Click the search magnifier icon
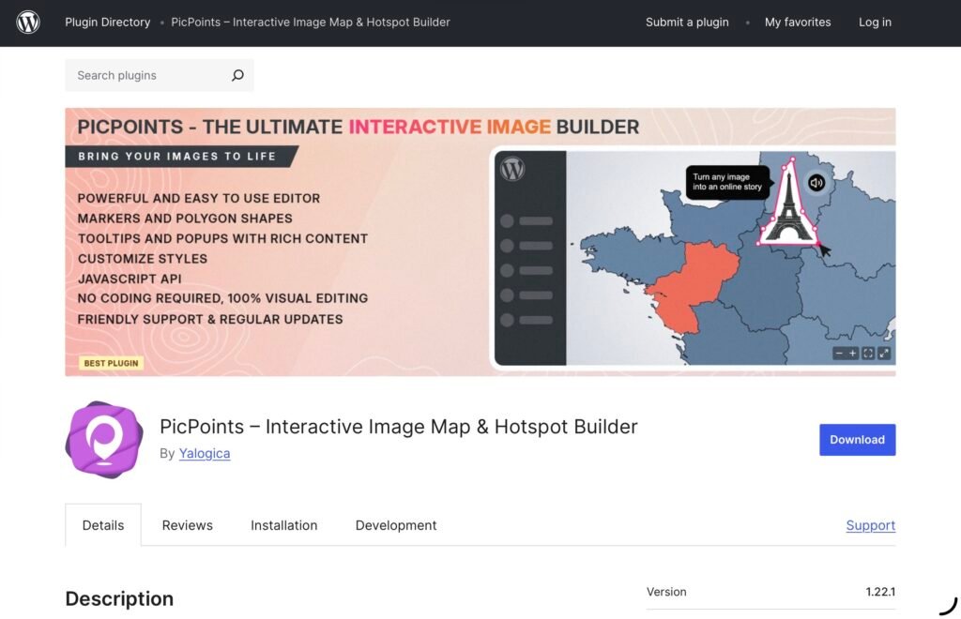 237,75
